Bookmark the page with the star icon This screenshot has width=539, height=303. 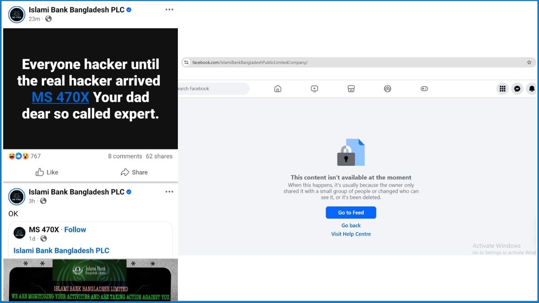click(x=529, y=62)
